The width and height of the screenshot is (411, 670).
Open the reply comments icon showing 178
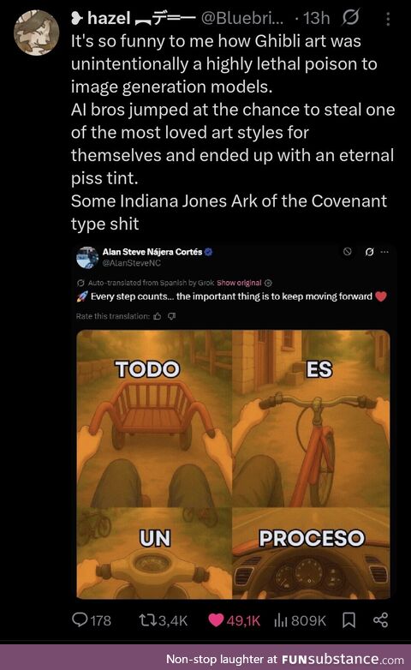(92, 620)
